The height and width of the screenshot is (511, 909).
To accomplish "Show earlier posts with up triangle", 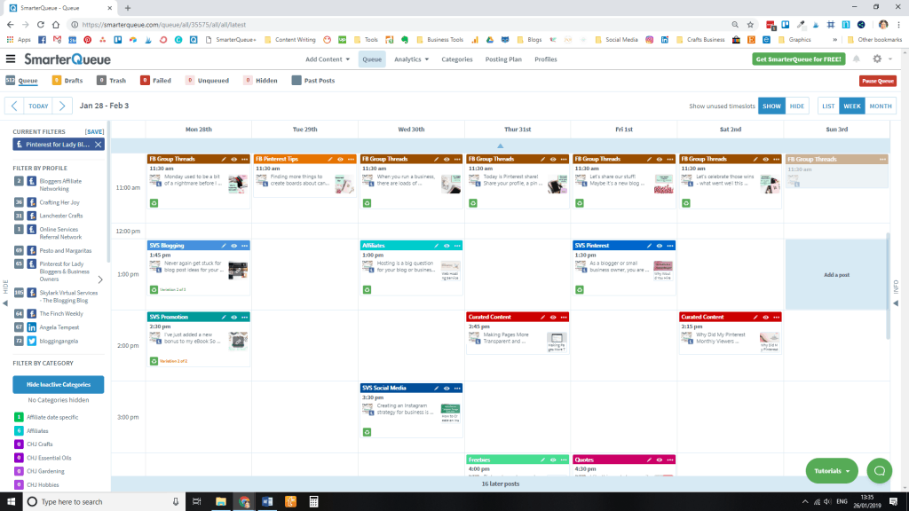I will 501,146.
